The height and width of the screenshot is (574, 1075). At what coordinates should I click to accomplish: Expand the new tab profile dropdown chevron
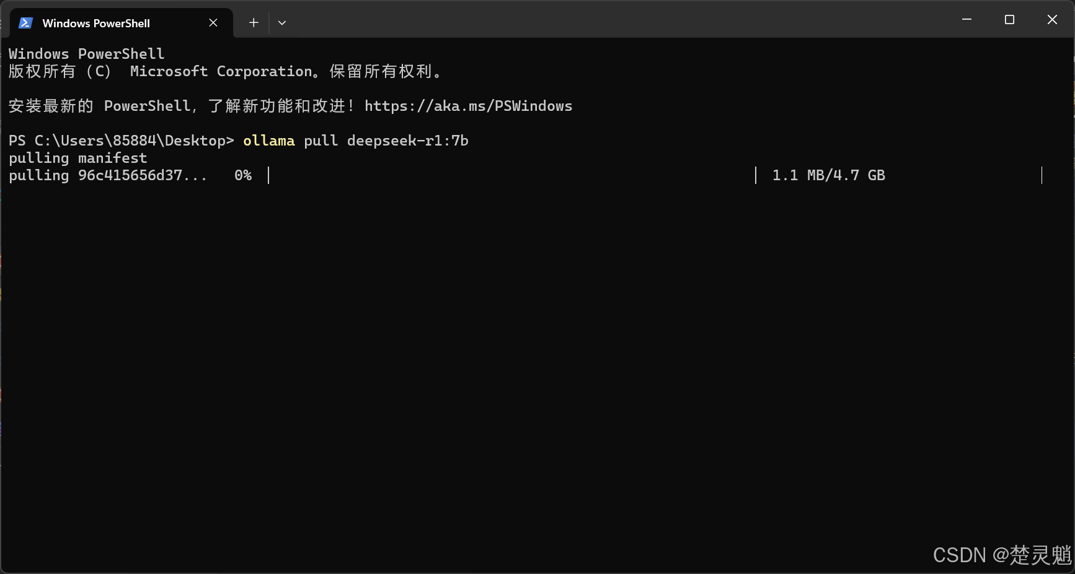click(x=282, y=23)
